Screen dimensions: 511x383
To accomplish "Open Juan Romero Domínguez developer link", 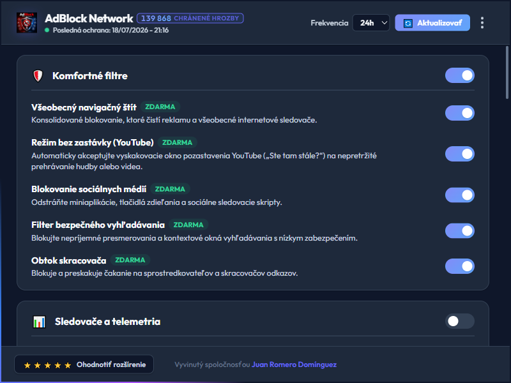I will pos(294,364).
